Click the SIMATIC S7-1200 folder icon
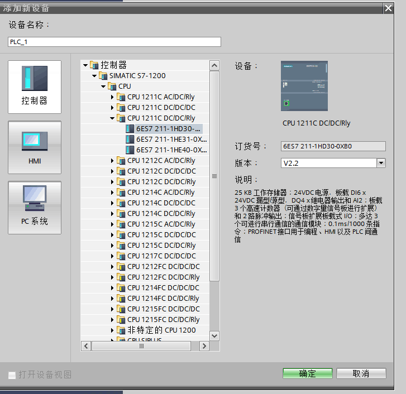Viewport: 406px width, 394px height. [x=103, y=76]
